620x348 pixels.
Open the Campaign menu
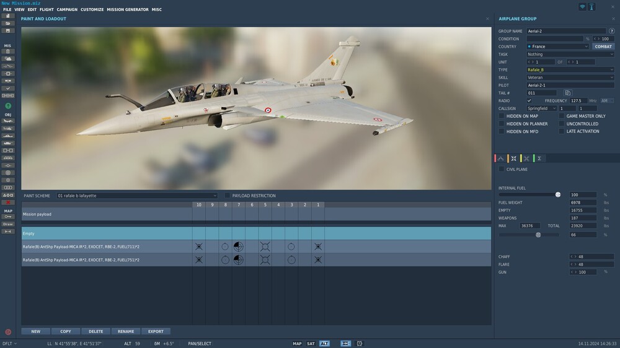click(x=67, y=10)
